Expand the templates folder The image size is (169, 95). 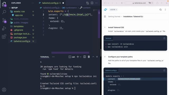[18, 26]
